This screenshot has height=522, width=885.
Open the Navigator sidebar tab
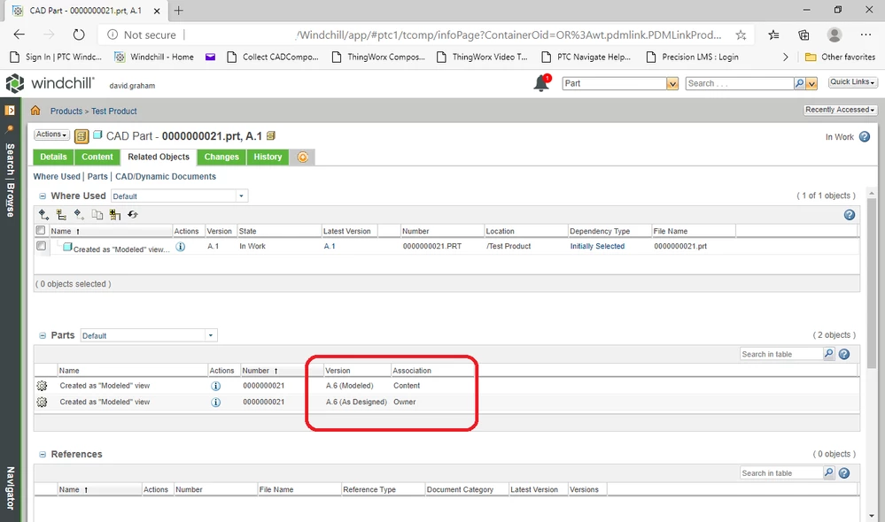click(x=10, y=488)
